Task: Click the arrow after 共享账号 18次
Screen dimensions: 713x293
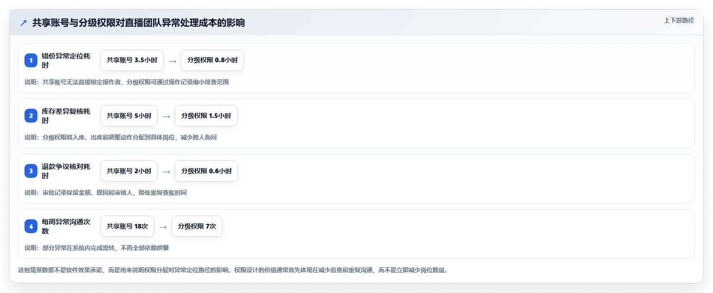Action: [163, 227]
